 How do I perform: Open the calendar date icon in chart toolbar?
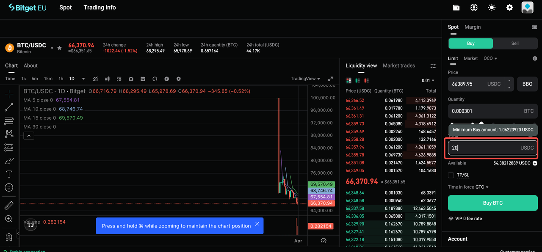click(143, 79)
